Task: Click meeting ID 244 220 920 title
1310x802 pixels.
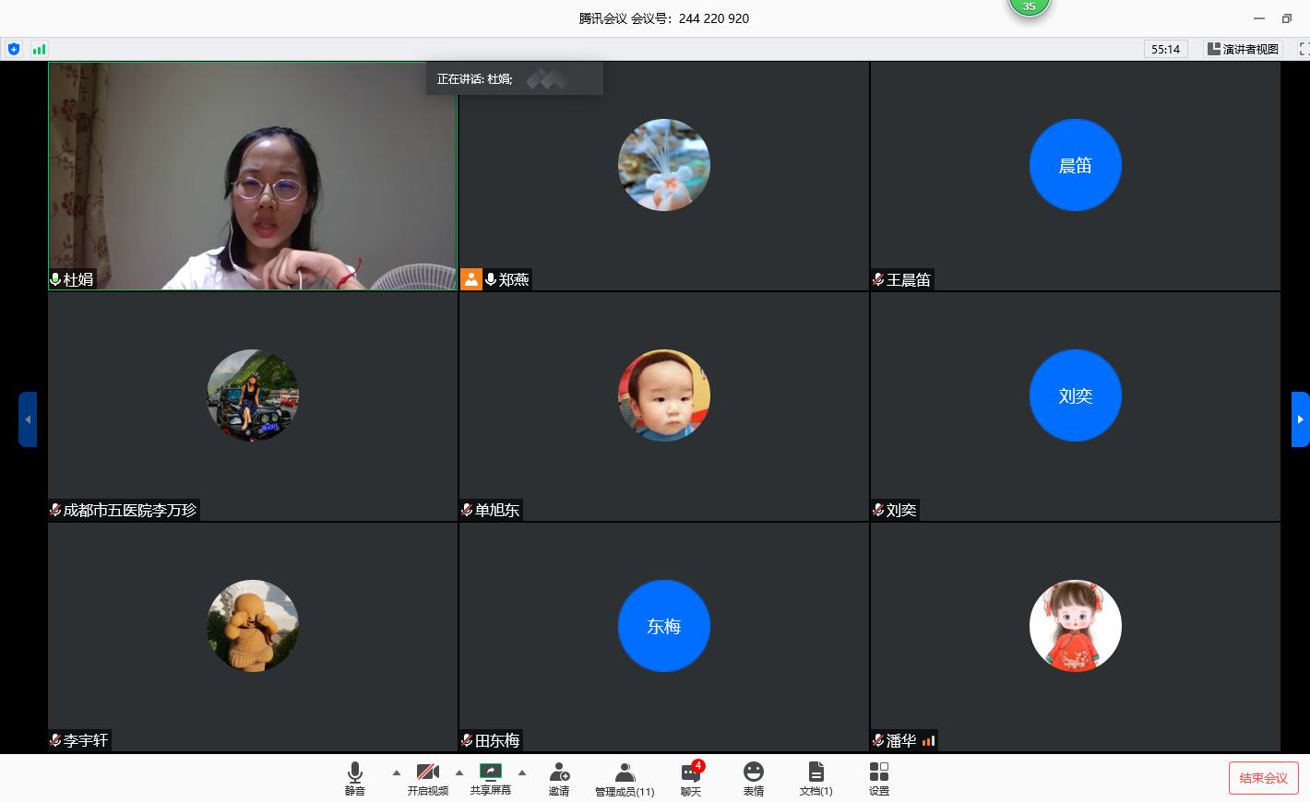Action: click(x=664, y=18)
